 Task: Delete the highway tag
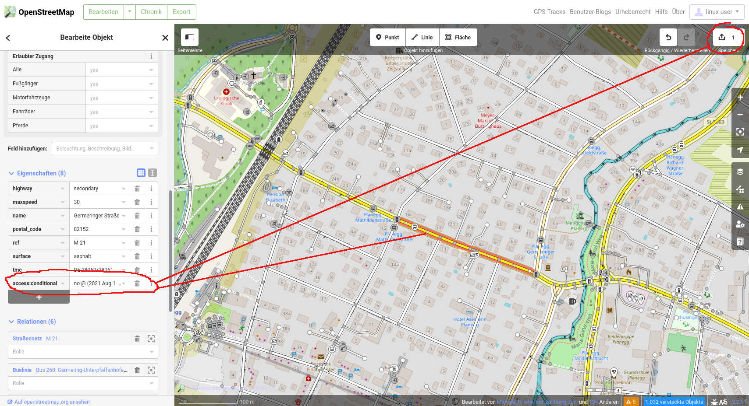point(137,189)
